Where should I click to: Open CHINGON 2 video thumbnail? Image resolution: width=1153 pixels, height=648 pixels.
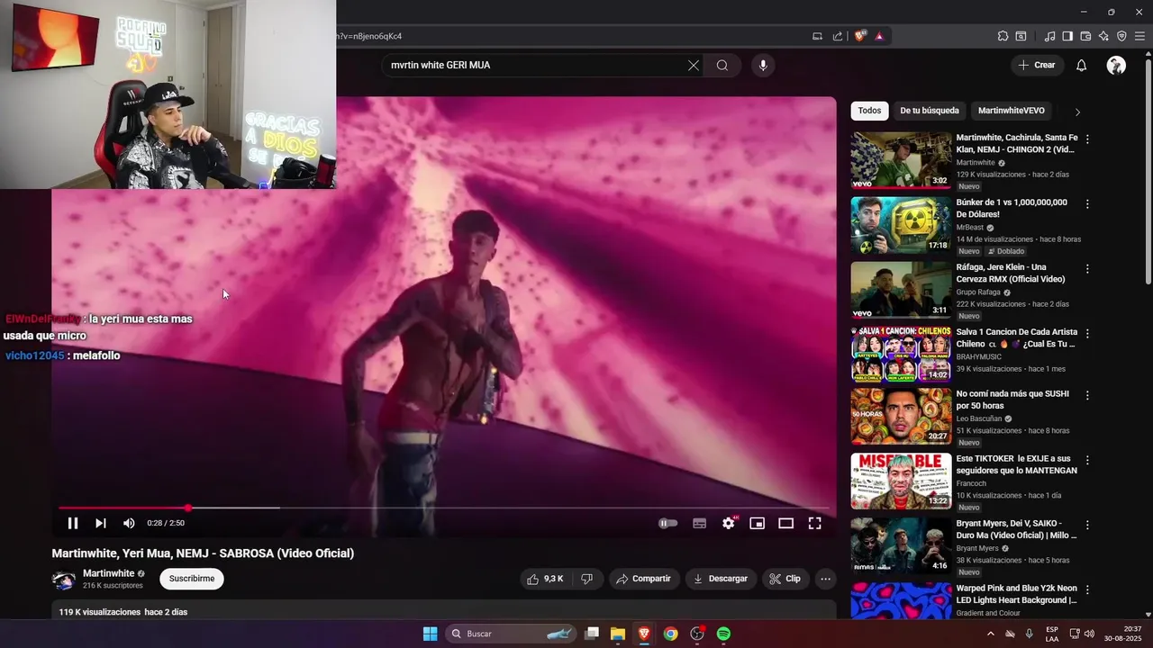click(901, 160)
